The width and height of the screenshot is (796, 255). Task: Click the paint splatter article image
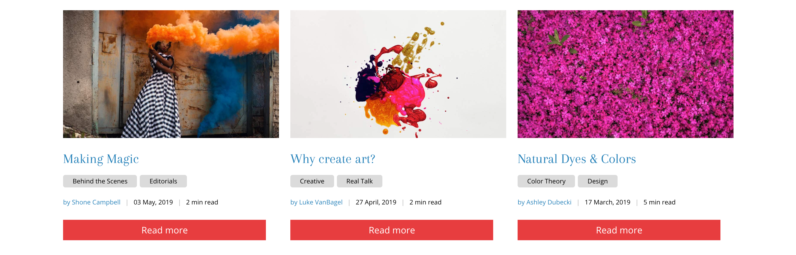398,74
